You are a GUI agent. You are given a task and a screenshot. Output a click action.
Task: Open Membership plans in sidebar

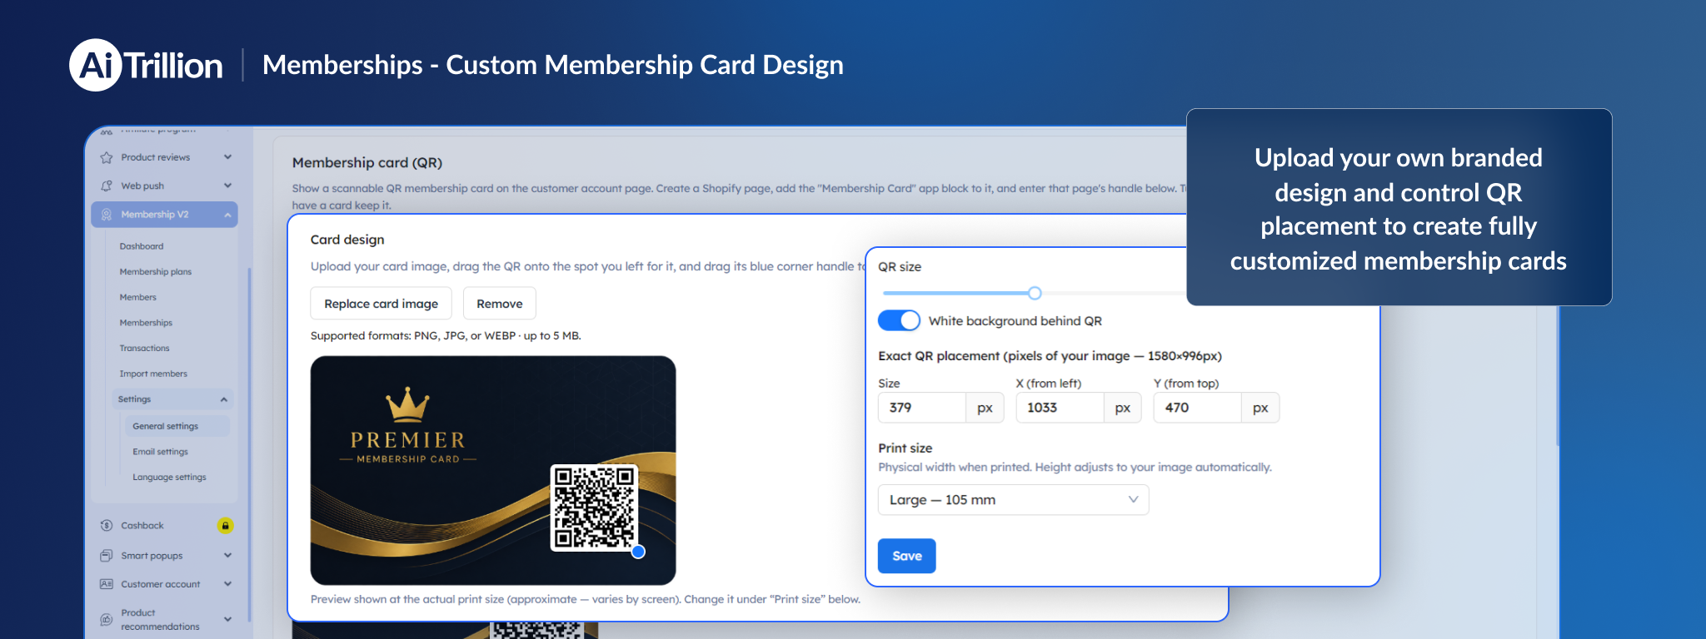coord(156,272)
